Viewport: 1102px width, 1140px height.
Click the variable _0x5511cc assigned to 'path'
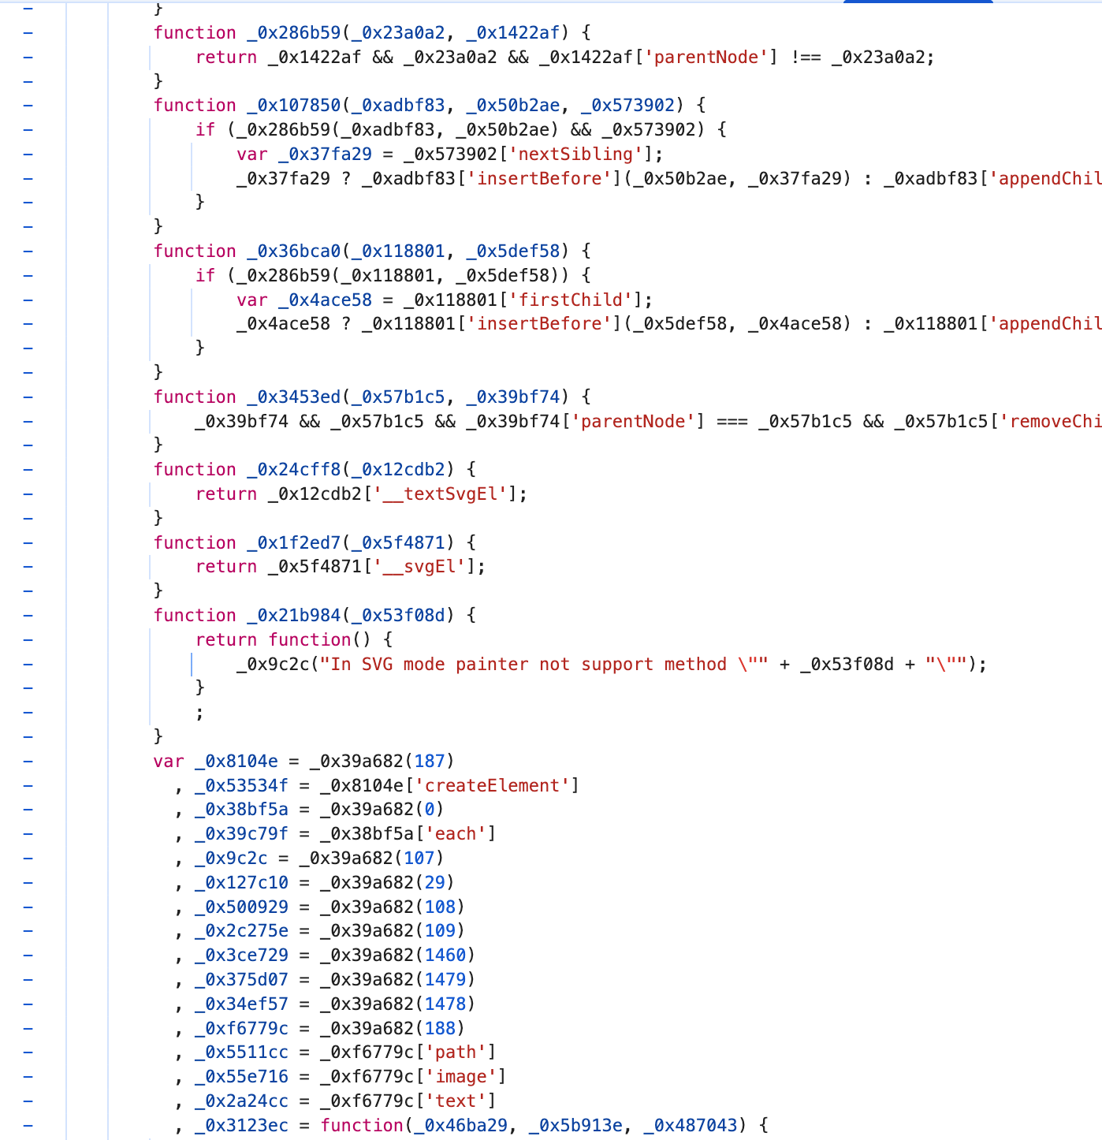tap(241, 1052)
